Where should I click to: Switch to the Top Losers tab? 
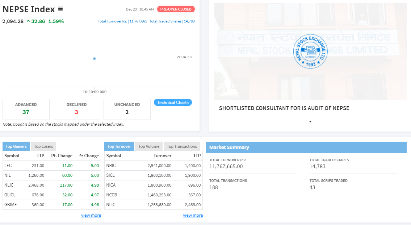point(43,146)
